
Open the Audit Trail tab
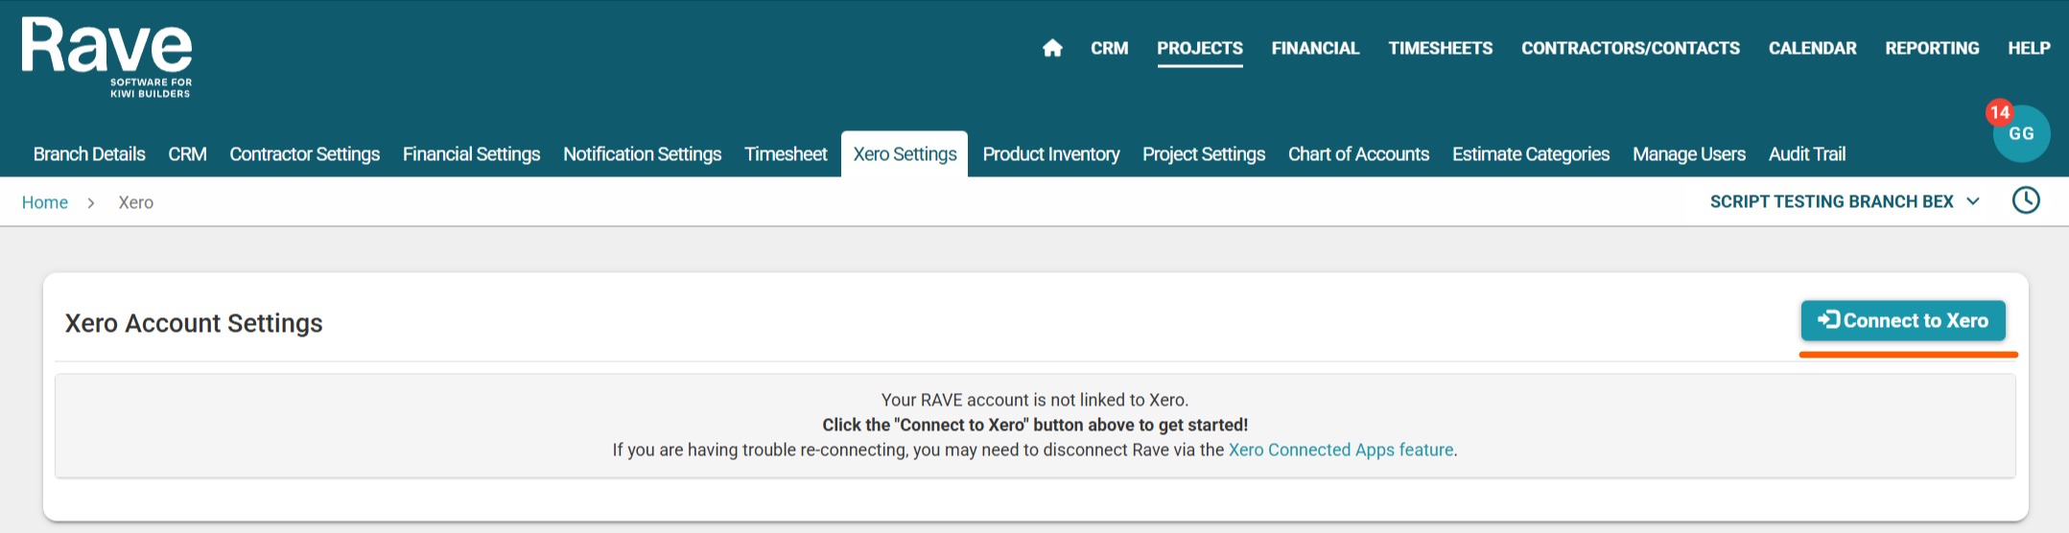tap(1806, 154)
